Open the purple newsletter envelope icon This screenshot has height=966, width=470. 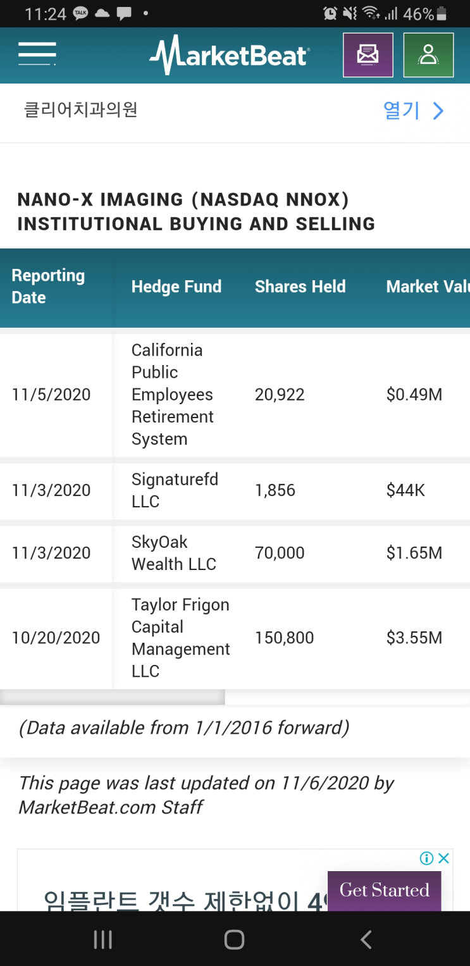(x=368, y=55)
